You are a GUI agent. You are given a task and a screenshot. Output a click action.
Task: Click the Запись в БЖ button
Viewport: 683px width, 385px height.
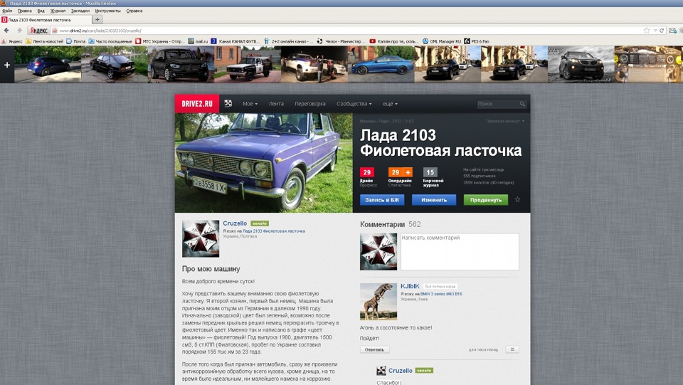(382, 200)
